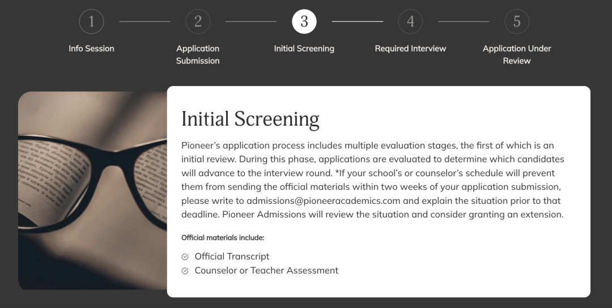The image size is (612, 308).
Task: Click the connector line between steps 1 and 2
Action: point(144,22)
